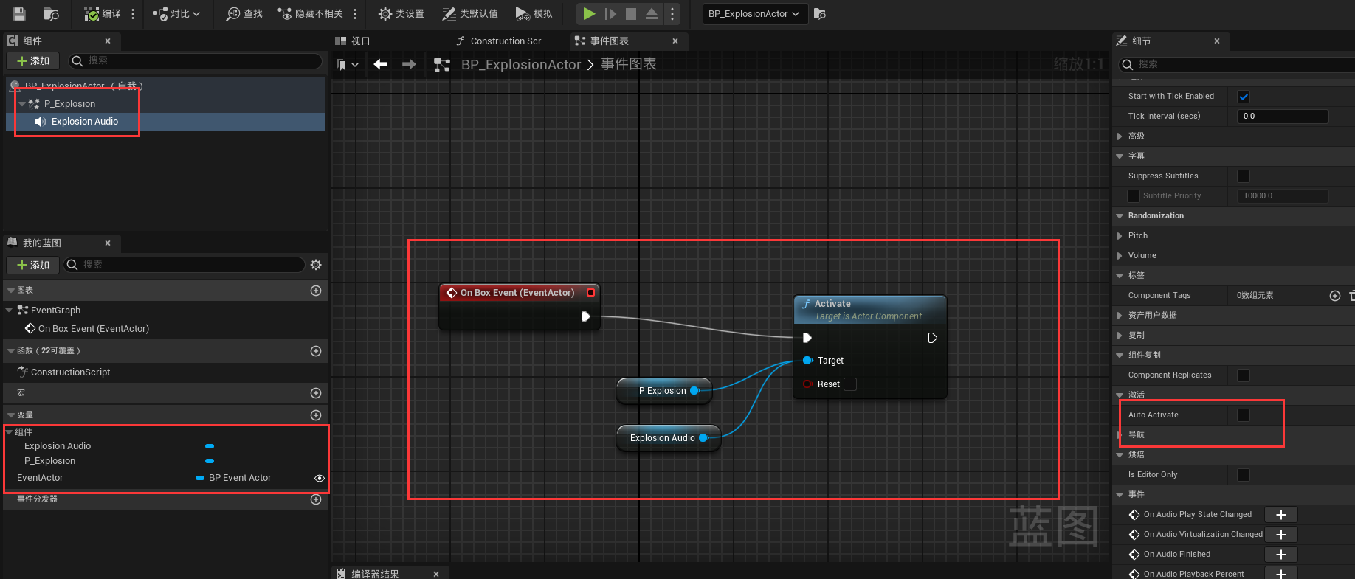
Task: Add On Audio Virtualization Changed event
Action: pyautogui.click(x=1281, y=535)
